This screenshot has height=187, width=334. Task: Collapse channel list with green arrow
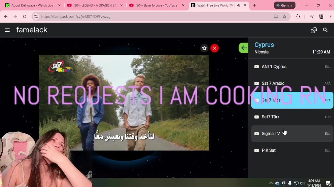pos(243,48)
